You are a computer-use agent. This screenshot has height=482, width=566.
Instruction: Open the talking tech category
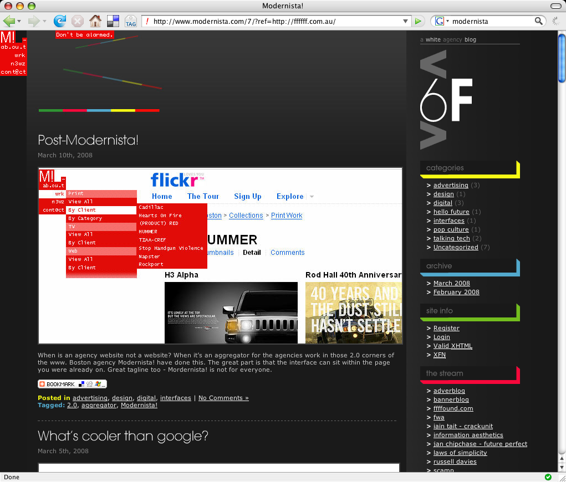click(452, 238)
